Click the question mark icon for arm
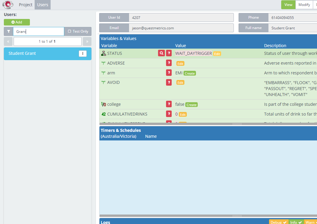This screenshot has height=224, width=317. 169,73
